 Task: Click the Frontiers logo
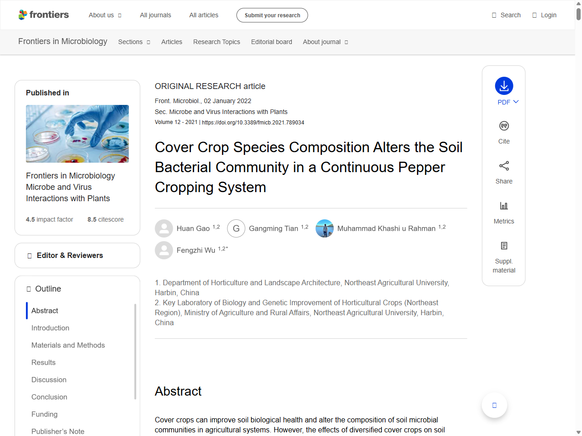coord(44,15)
